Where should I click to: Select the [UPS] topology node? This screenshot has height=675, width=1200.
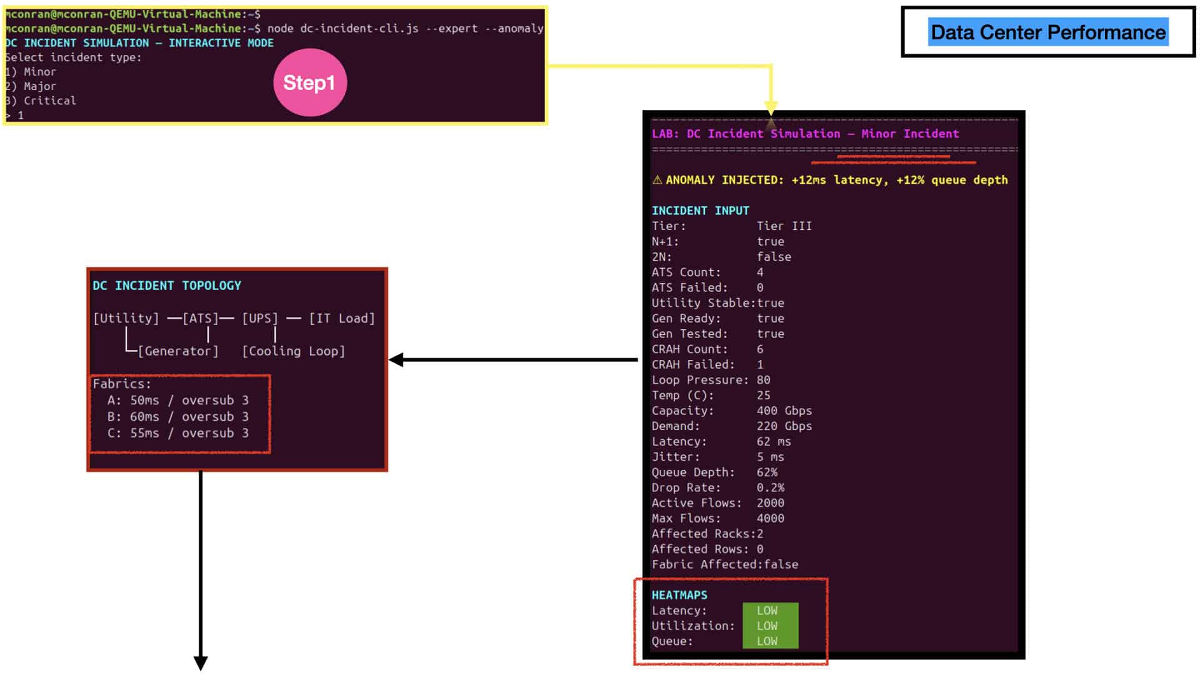point(260,318)
